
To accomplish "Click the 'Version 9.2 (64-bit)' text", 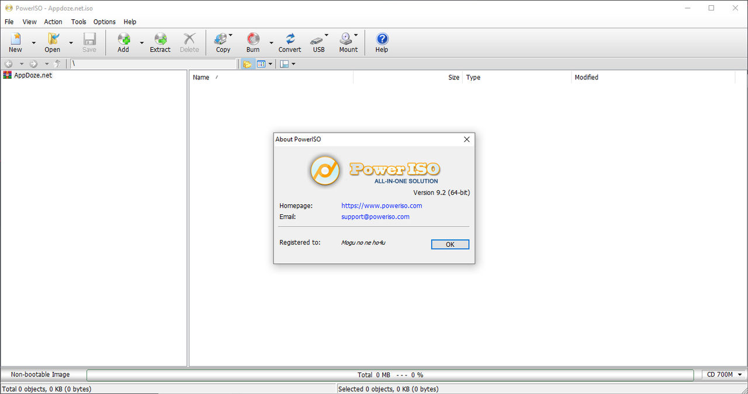I will (x=441, y=193).
